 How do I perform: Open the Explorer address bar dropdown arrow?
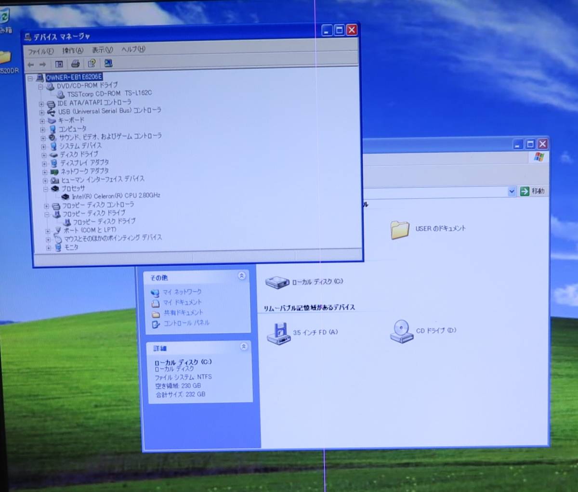[x=512, y=192]
